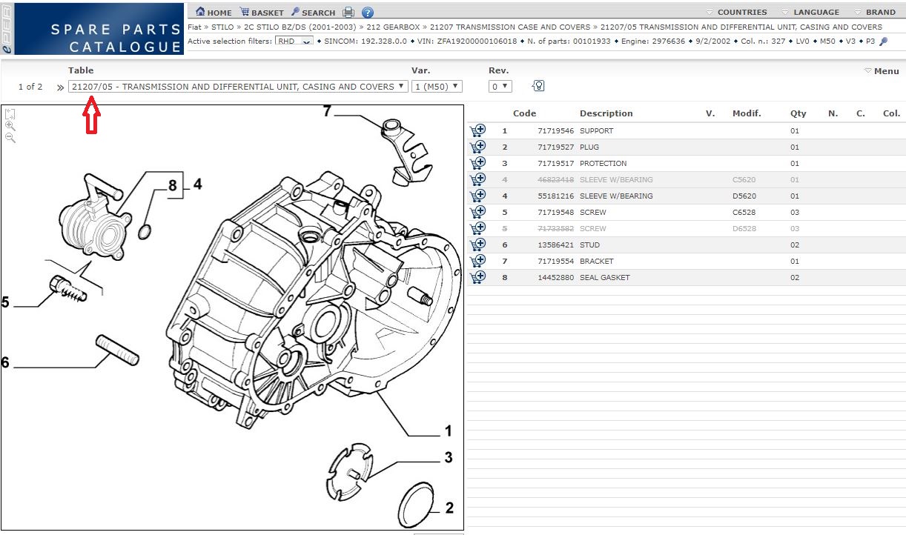Zoom out of the parts diagram
Image resolution: width=906 pixels, height=535 pixels.
tap(10, 138)
